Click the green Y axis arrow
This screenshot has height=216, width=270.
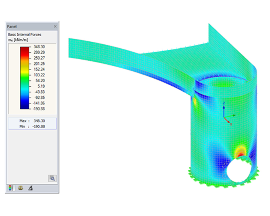(230, 116)
